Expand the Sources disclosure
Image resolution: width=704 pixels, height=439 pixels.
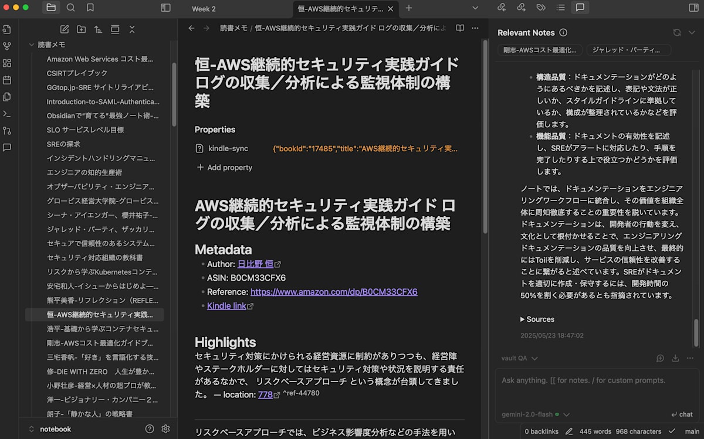tap(537, 319)
